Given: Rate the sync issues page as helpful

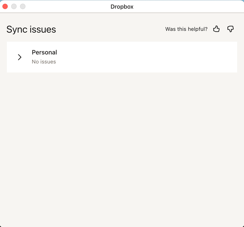Looking at the screenshot, I should tap(216, 29).
